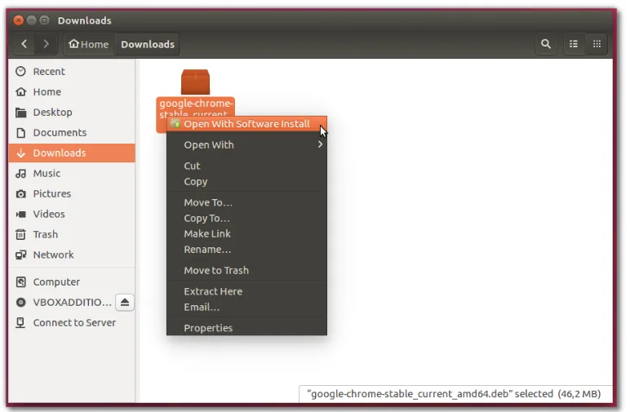Select Downloads in the sidebar
The image size is (630, 412).
(x=72, y=153)
